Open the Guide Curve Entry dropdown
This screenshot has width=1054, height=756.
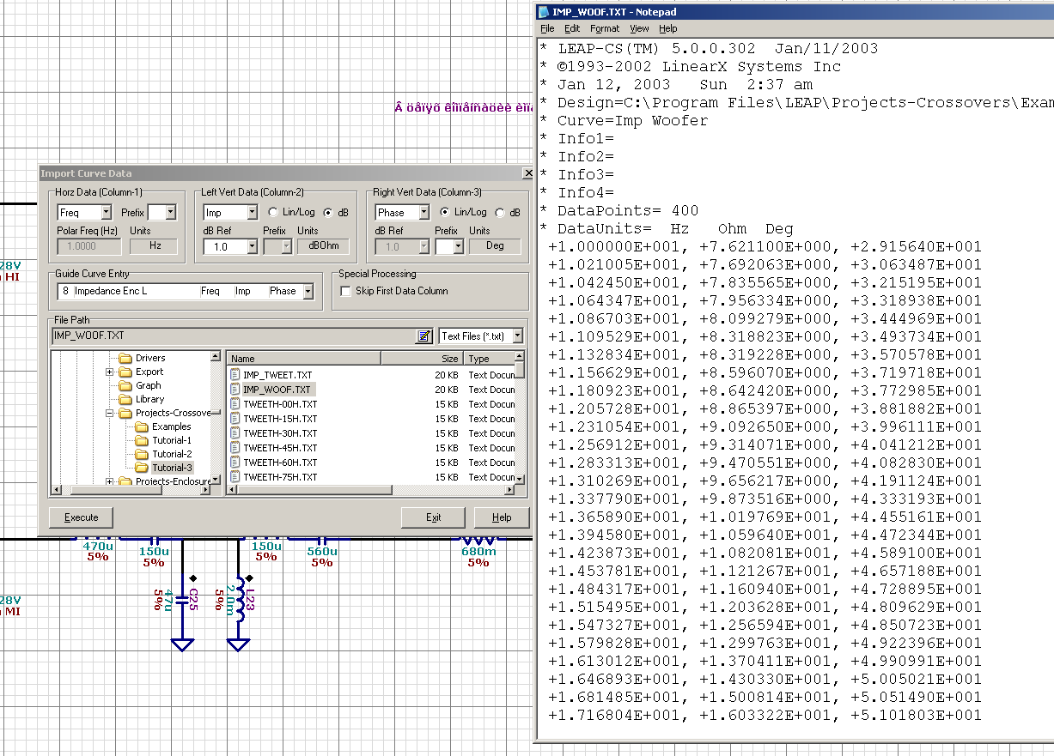click(x=308, y=292)
